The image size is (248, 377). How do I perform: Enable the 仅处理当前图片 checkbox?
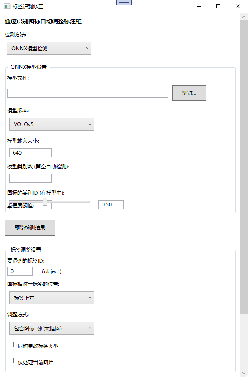tap(10, 362)
